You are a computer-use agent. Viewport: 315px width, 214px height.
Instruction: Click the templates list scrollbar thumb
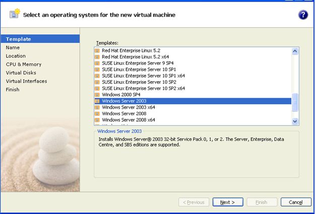point(295,101)
